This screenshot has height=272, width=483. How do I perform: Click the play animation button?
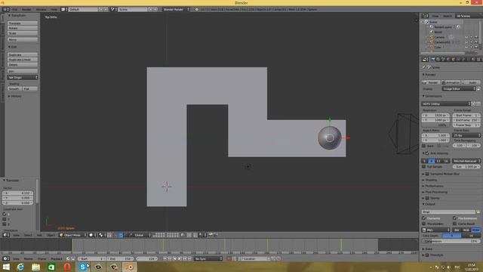pyautogui.click(x=180, y=258)
